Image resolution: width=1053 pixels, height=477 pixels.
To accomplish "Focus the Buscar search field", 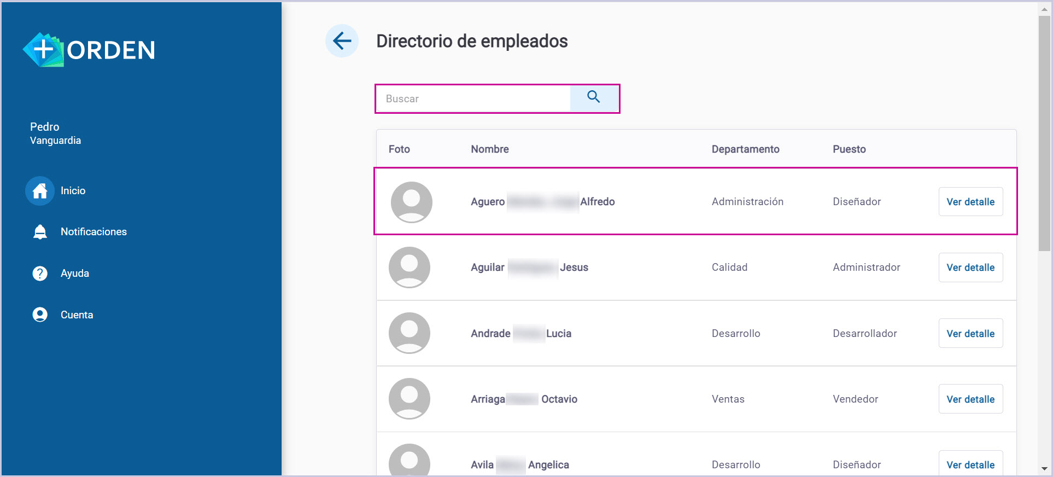I will (473, 99).
